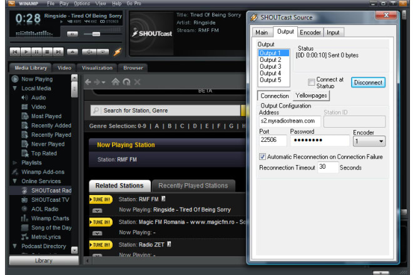Open the Help menu
The image size is (413, 275).
click(116, 4)
